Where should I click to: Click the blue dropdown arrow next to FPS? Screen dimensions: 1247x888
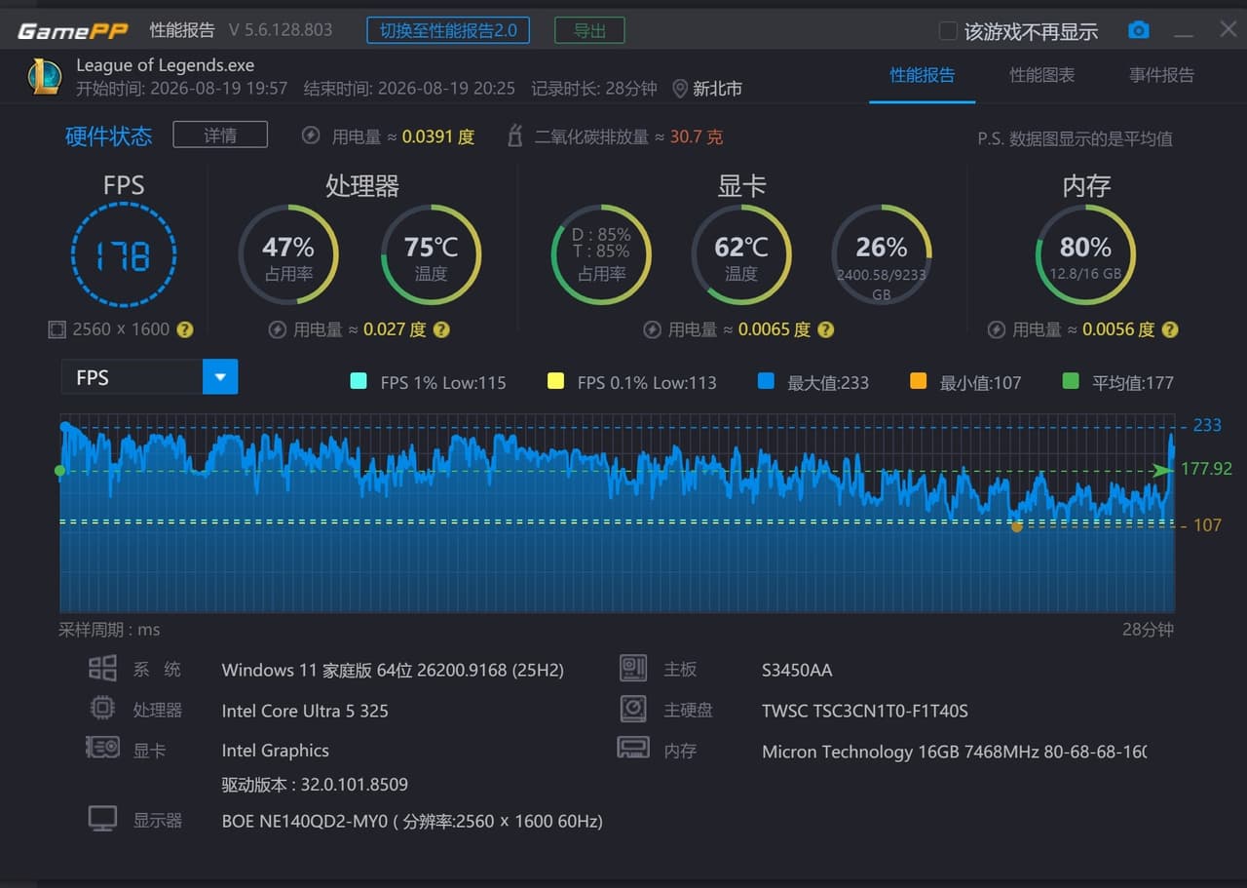click(x=220, y=377)
